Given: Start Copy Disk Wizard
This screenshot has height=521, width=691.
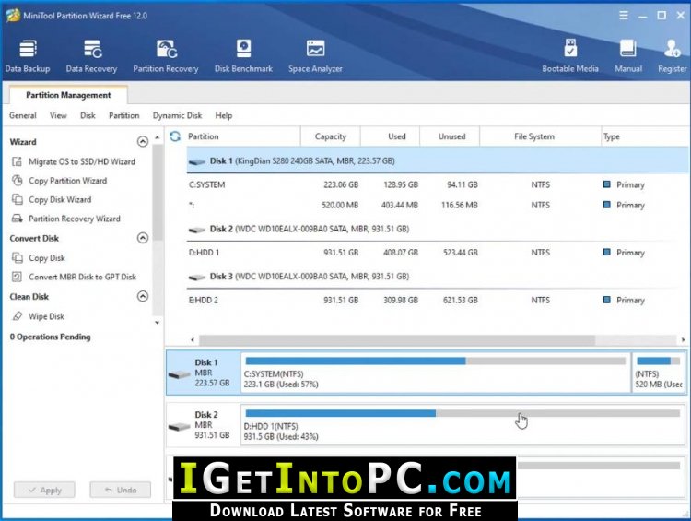Looking at the screenshot, I should point(60,199).
